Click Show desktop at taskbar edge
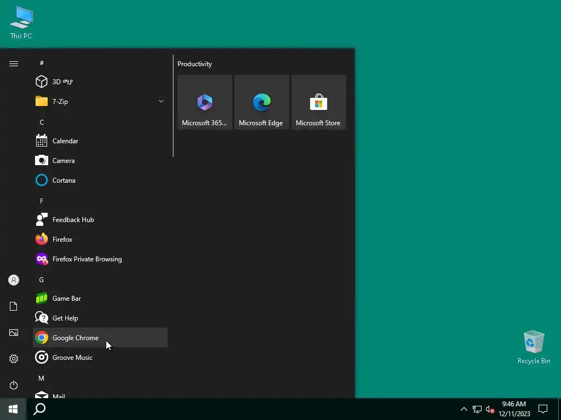 coord(559,409)
